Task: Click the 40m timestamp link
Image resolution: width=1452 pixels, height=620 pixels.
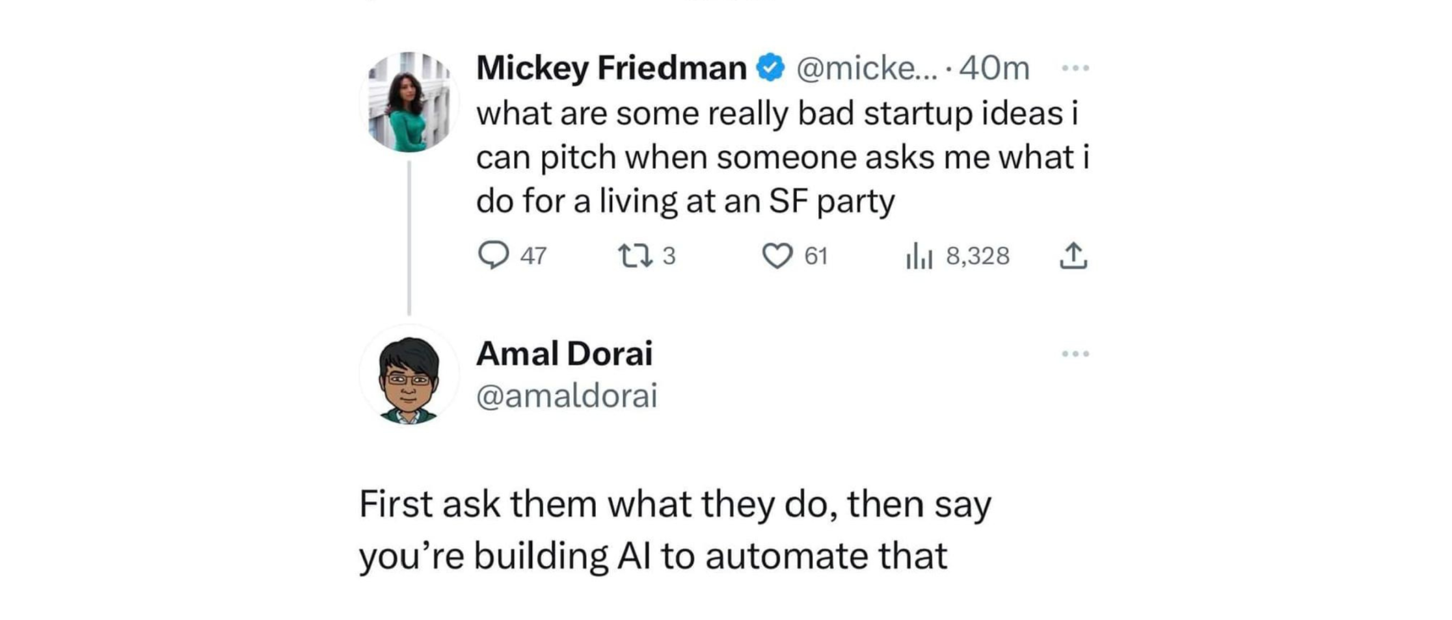Action: click(x=989, y=65)
